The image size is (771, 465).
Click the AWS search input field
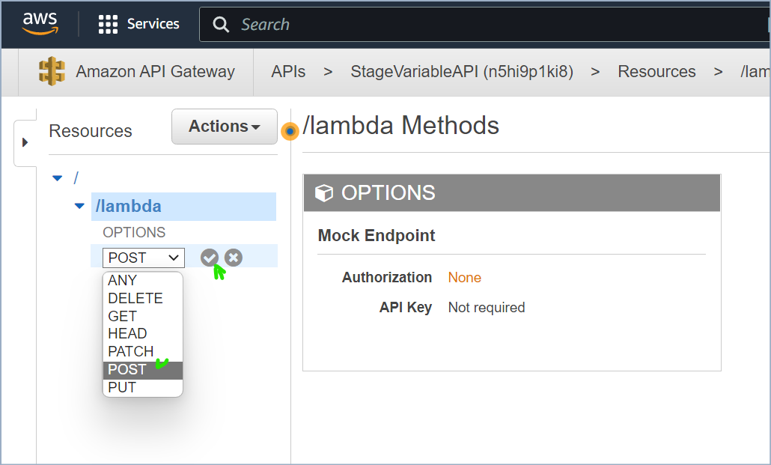click(487, 25)
